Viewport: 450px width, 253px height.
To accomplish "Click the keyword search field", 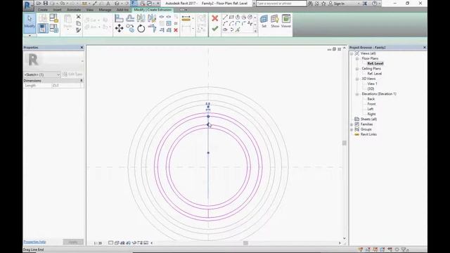I will (281, 4).
